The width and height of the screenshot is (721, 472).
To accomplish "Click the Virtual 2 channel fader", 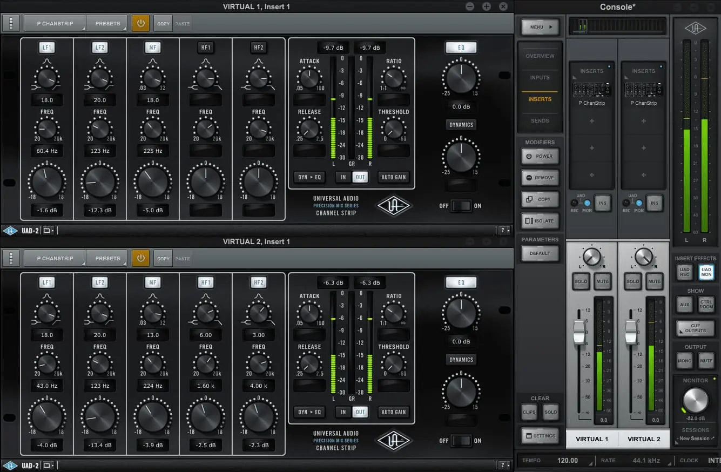I will coord(631,332).
